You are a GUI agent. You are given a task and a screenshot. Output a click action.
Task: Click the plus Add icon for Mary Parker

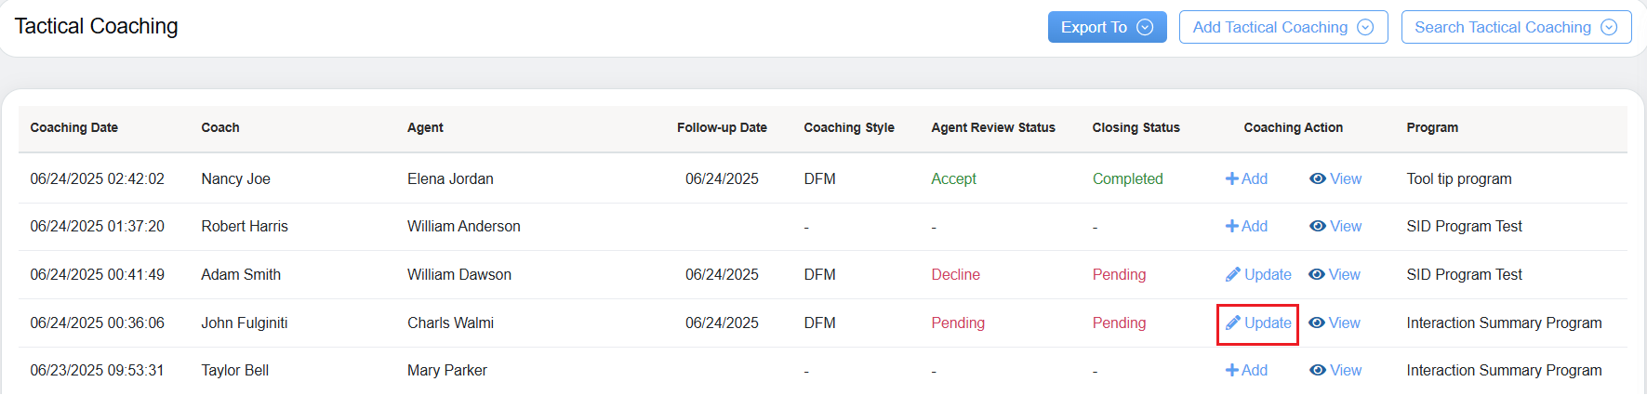tap(1232, 371)
